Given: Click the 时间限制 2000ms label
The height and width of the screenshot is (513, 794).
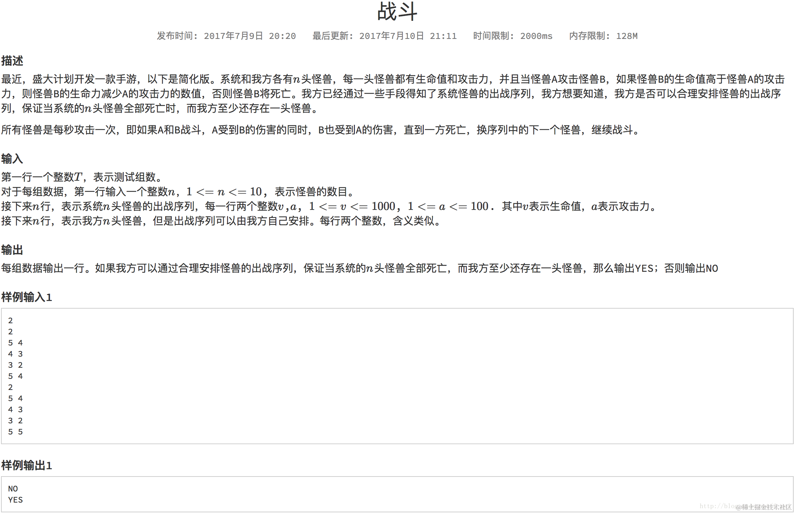Looking at the screenshot, I should click(512, 36).
